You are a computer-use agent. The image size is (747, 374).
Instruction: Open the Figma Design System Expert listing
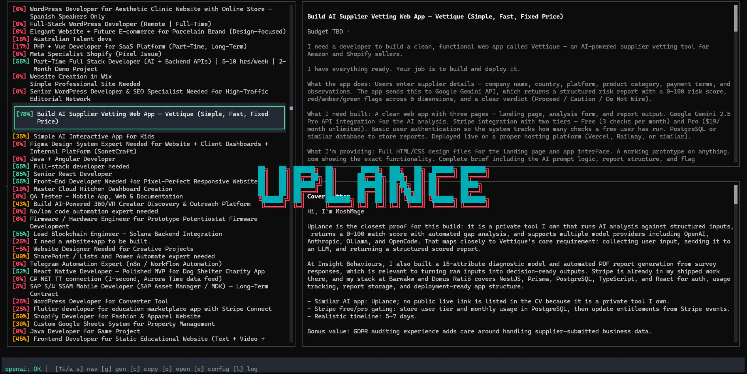tap(149, 148)
